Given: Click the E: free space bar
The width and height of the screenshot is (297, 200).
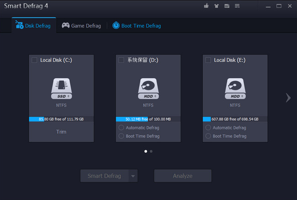Looking at the screenshot, I should tap(235, 119).
